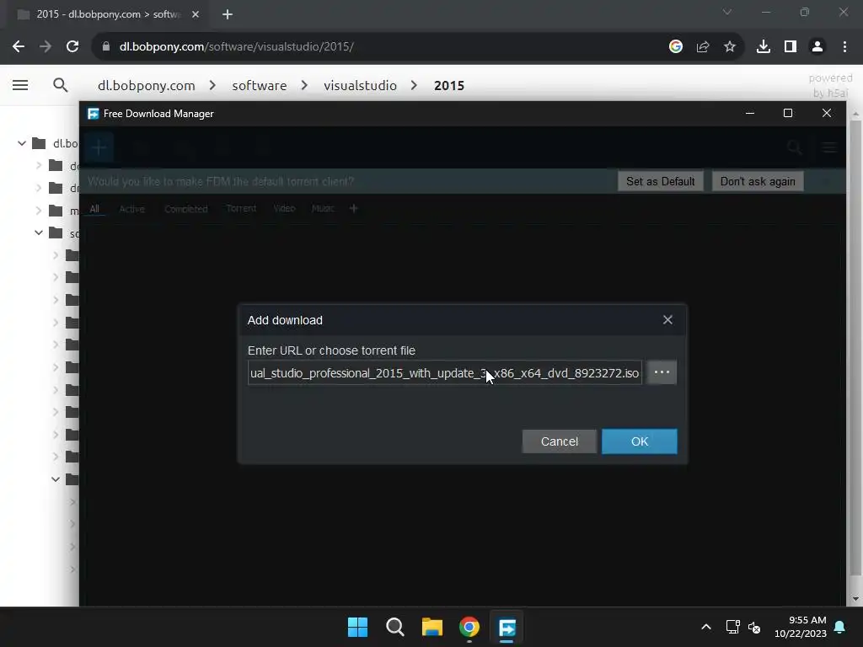Go to visualstudio breadcrumb
Image resolution: width=863 pixels, height=647 pixels.
360,85
